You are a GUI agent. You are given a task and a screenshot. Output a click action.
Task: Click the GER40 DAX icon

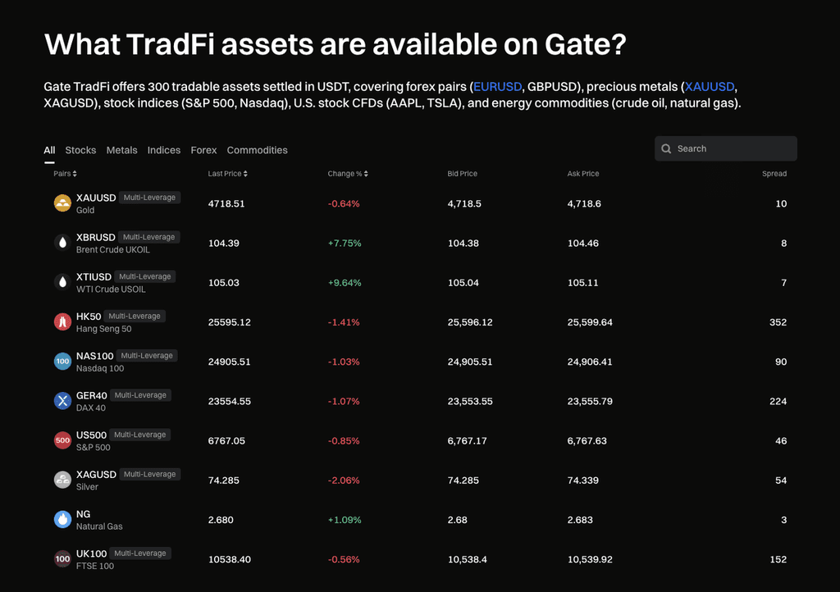pos(62,401)
